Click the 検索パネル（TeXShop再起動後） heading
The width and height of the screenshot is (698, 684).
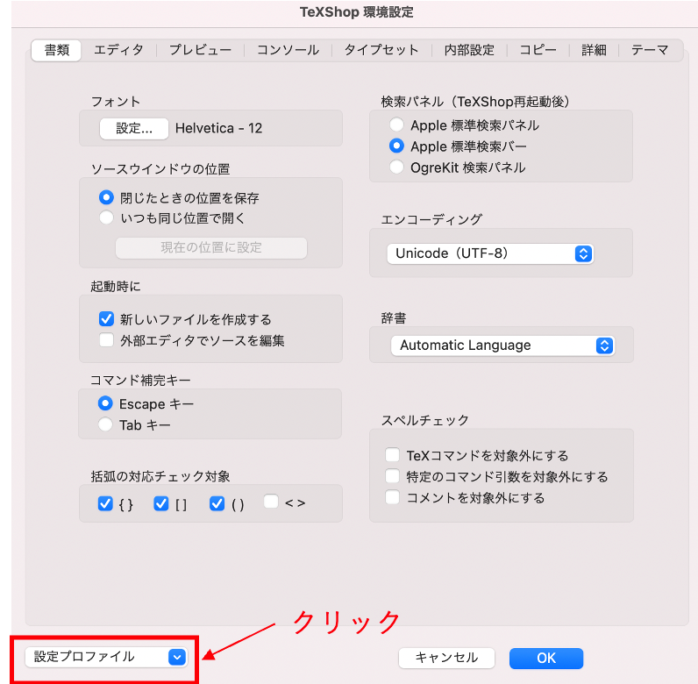(x=475, y=102)
